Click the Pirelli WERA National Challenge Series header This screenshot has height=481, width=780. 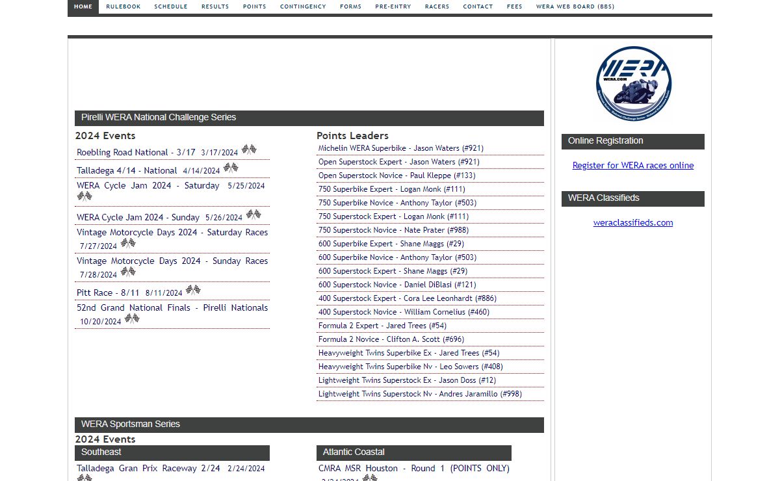tap(309, 118)
